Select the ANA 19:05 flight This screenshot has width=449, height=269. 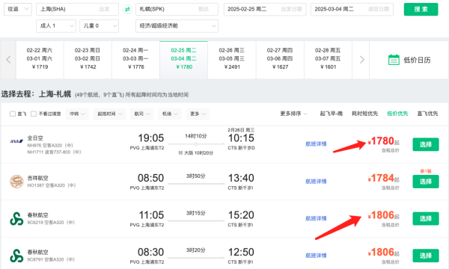pyautogui.click(x=426, y=144)
